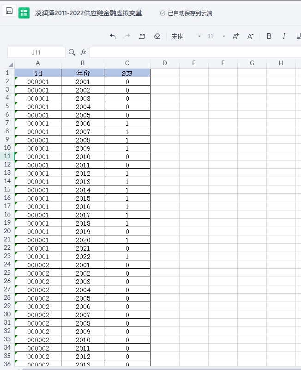Toggle bold formatting
Screen dimensions: 301x370
(269, 36)
